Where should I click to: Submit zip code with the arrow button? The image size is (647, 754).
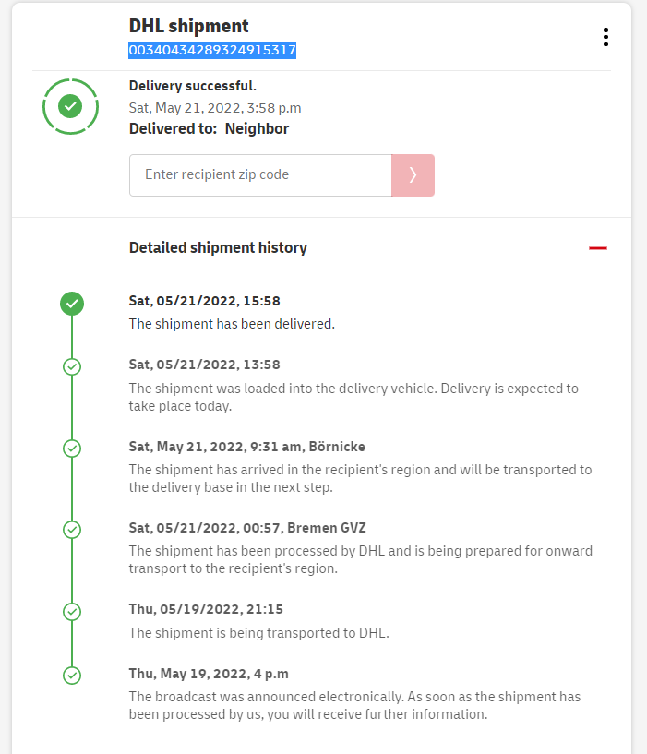click(x=413, y=175)
